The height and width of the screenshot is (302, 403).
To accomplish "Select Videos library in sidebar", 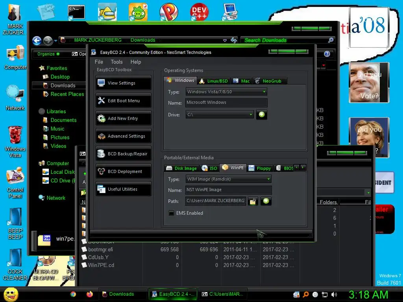I will tap(58, 146).
